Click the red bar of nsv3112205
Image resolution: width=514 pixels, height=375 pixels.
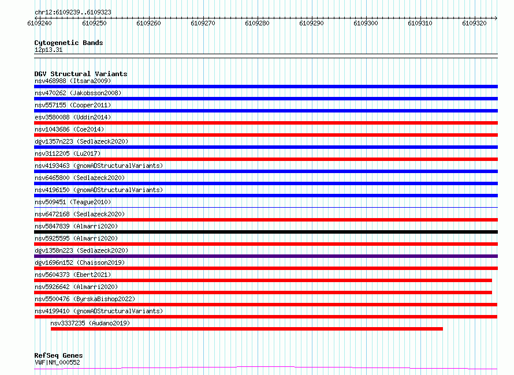[266, 159]
